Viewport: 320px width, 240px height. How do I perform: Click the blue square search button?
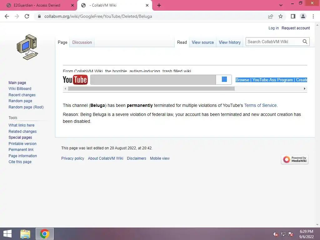pos(224,79)
